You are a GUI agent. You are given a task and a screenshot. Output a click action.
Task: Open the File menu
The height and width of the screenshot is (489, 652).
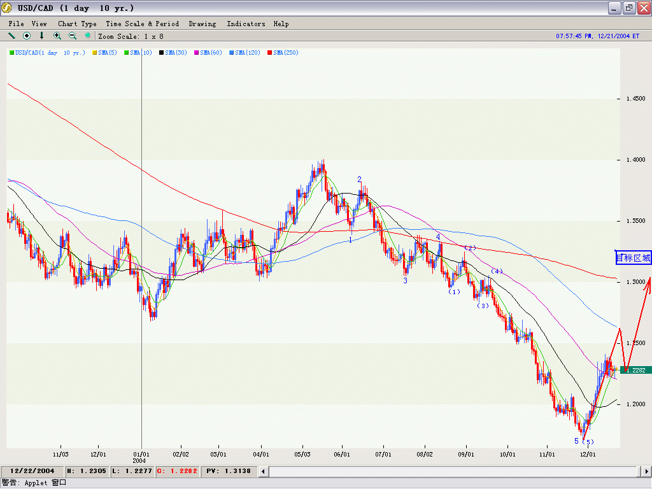click(x=16, y=24)
